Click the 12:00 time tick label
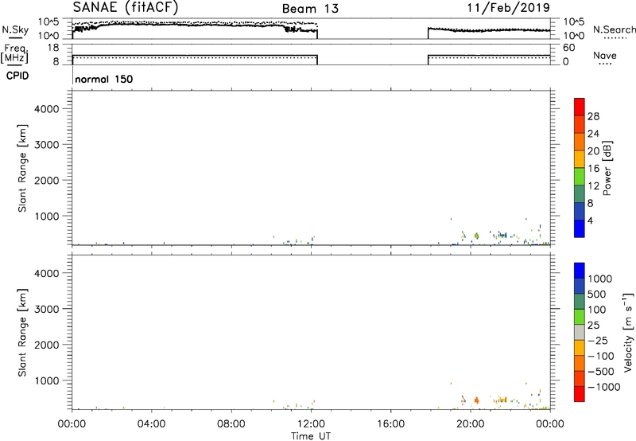This screenshot has height=441, width=636. pos(311,424)
